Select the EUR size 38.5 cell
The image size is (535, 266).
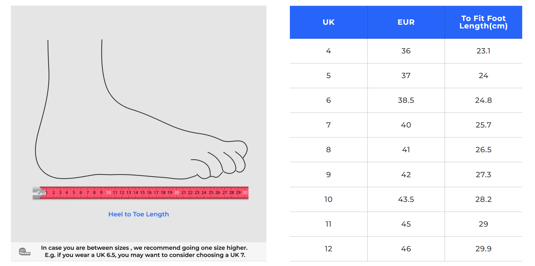pos(406,100)
